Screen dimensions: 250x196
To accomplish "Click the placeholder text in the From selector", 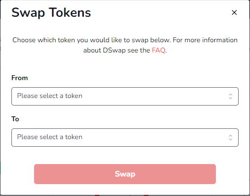I will [50, 96].
